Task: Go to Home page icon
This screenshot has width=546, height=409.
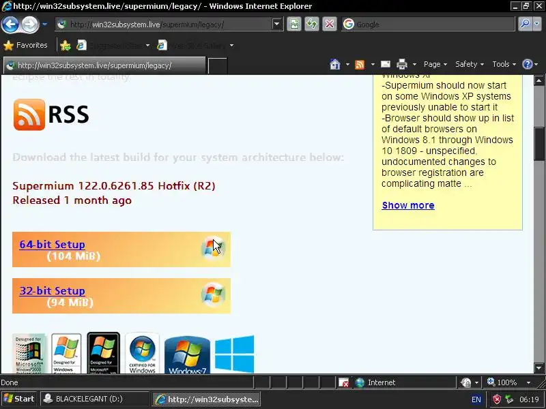Action: point(335,64)
